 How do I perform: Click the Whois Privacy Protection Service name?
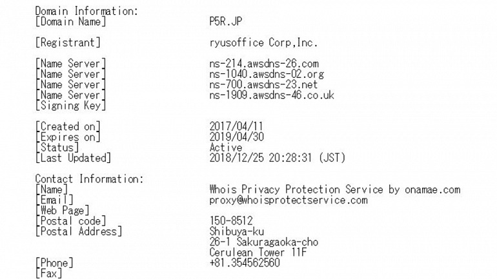coord(335,189)
